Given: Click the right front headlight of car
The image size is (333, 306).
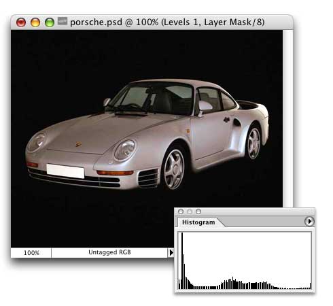Looking at the screenshot, I should pyautogui.click(x=125, y=150).
